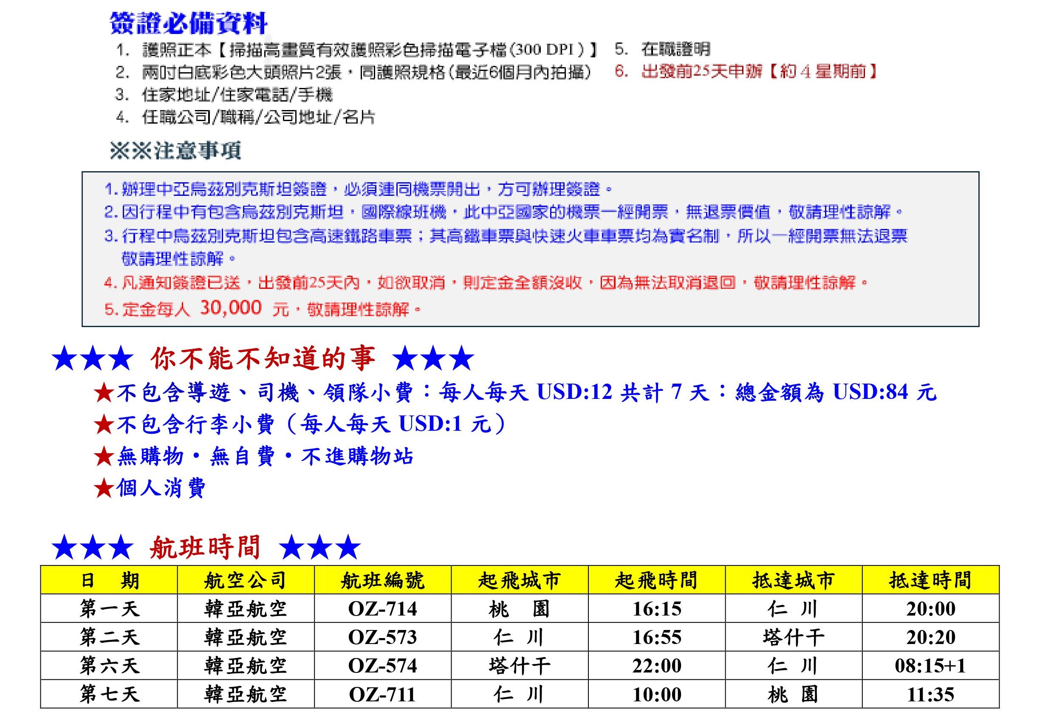Click the last blue star after 航班時間
1054x726 pixels.
click(348, 547)
